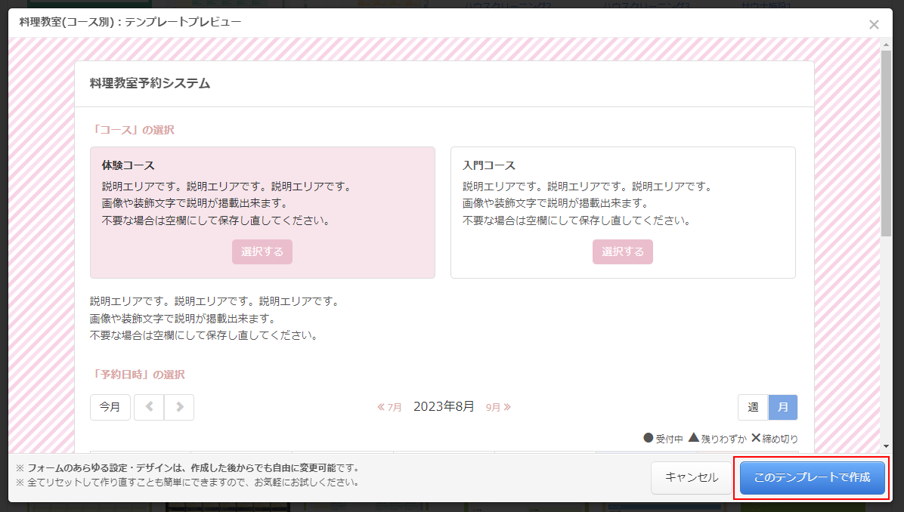This screenshot has width=904, height=512.
Task: Select the 入門コース card heading
Action: tap(488, 165)
